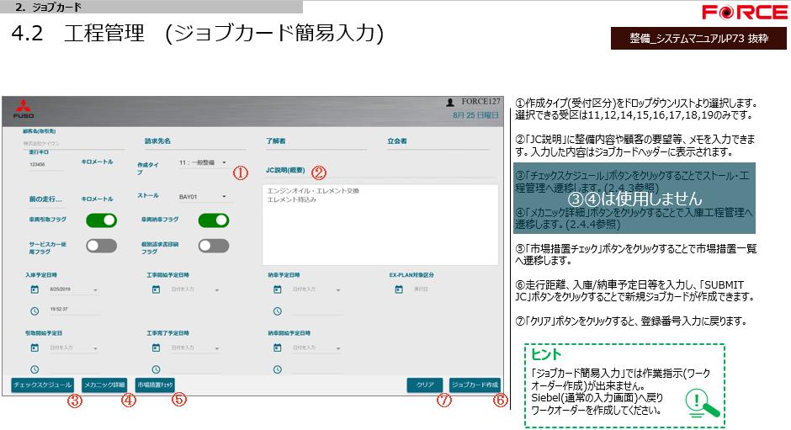Open the 作成タイプ dropdown list
This screenshot has width=791, height=430.
click(224, 162)
